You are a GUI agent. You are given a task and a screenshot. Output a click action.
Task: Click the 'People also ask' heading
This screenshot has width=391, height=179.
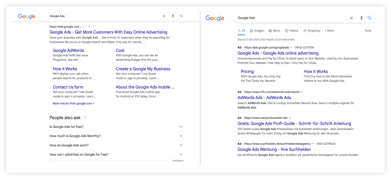(65, 118)
